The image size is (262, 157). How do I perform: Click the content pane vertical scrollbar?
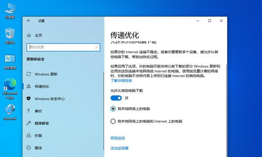(x=226, y=110)
